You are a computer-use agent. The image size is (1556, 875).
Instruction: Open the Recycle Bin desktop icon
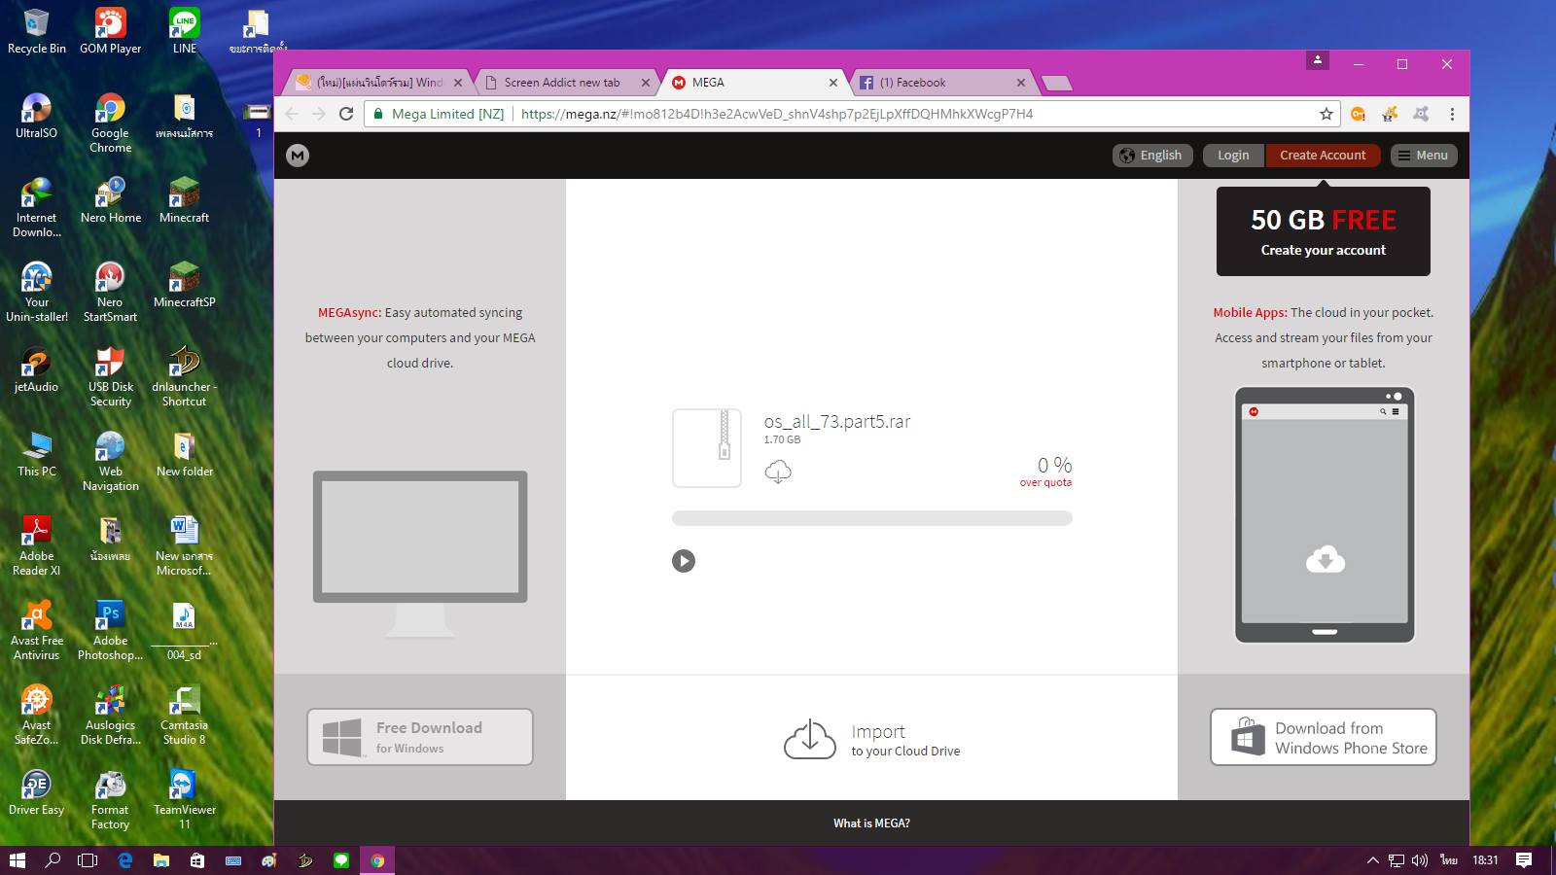tap(36, 31)
